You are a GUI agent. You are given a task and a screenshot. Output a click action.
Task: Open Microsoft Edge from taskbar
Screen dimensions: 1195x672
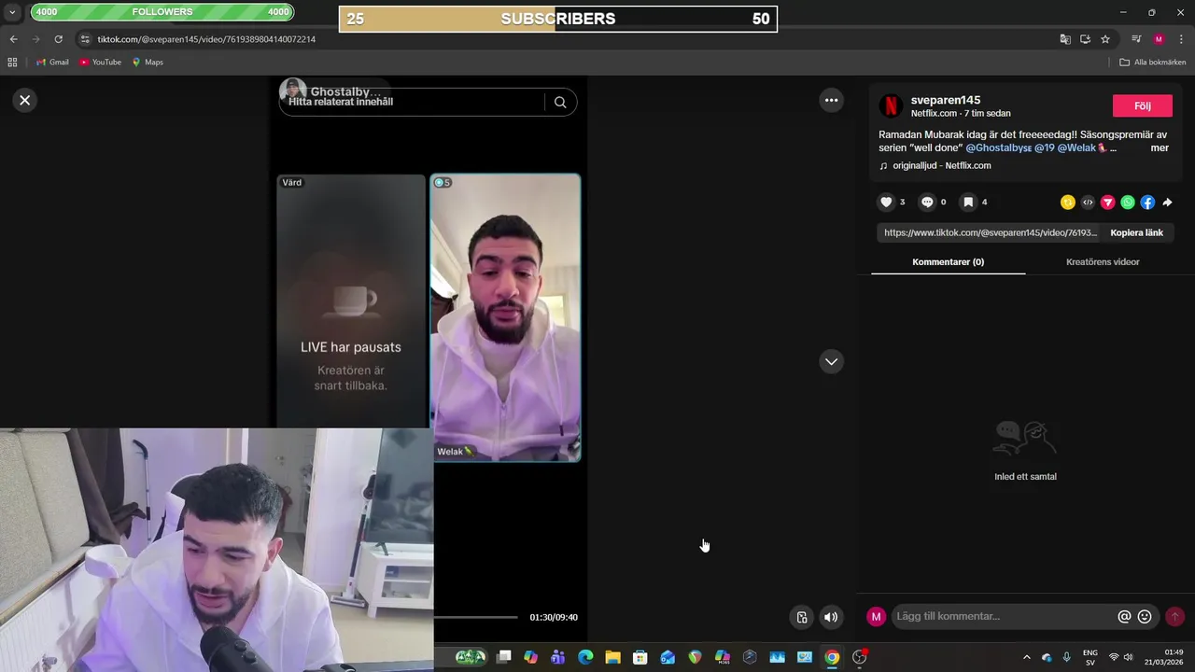[x=585, y=657]
